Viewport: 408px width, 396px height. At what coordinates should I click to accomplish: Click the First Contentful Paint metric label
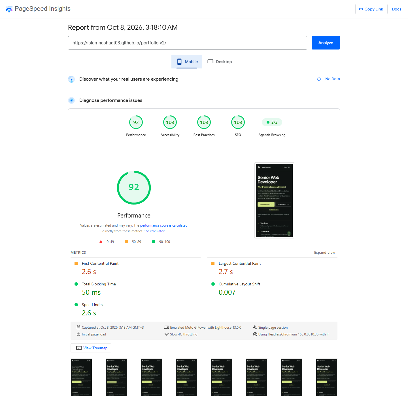[100, 263]
